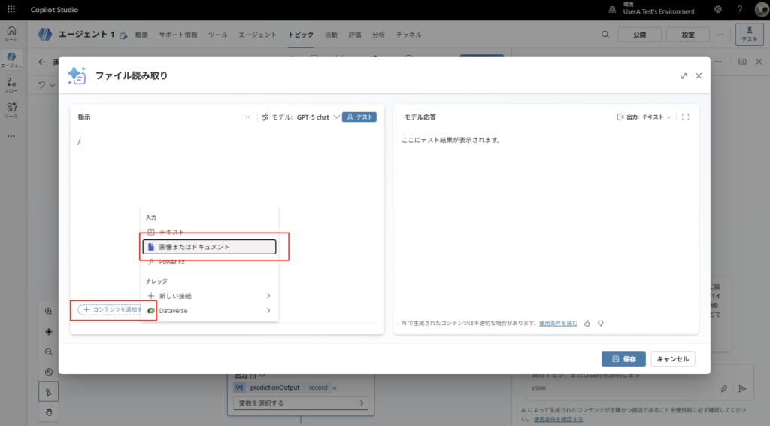Open the 概要 tab
Image resolution: width=770 pixels, height=426 pixels.
(141, 35)
